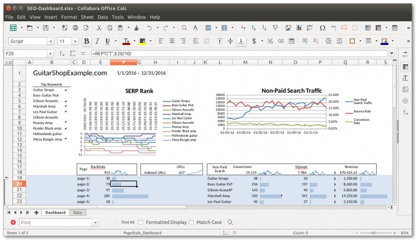This screenshot has width=418, height=242.
Task: Click the Spelling check icon
Action: click(195, 28)
